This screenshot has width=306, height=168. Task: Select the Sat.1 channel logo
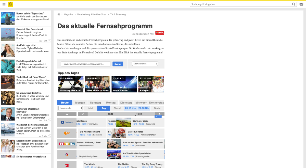(67, 155)
